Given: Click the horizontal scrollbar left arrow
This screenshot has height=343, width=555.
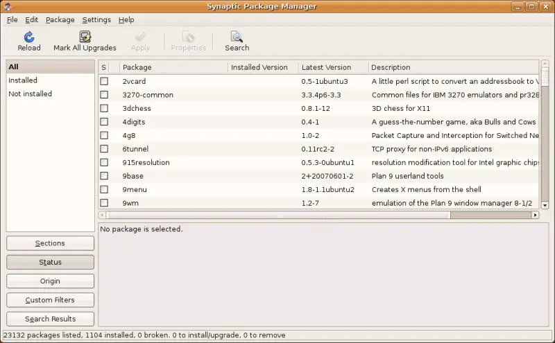Looking at the screenshot, I should pyautogui.click(x=102, y=215).
